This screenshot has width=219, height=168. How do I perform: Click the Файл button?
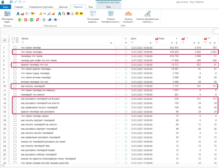[5, 7]
